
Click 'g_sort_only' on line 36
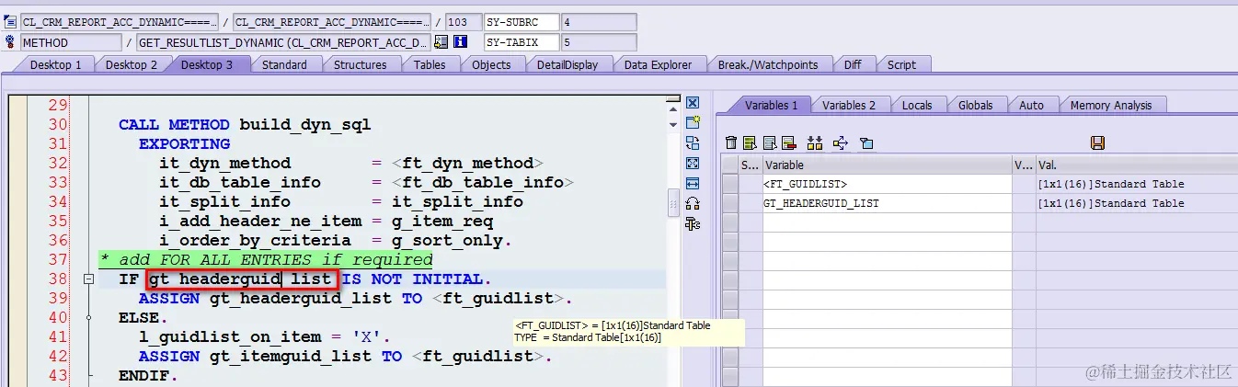click(x=446, y=241)
